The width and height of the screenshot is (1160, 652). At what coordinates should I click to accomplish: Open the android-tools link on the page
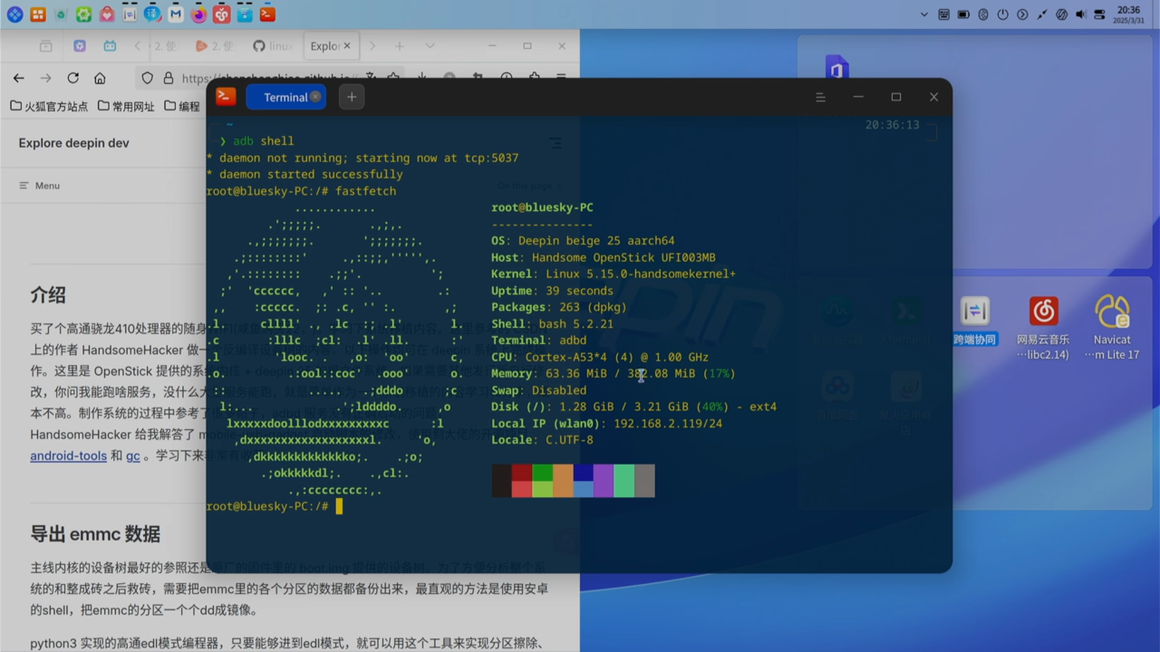[x=68, y=456]
